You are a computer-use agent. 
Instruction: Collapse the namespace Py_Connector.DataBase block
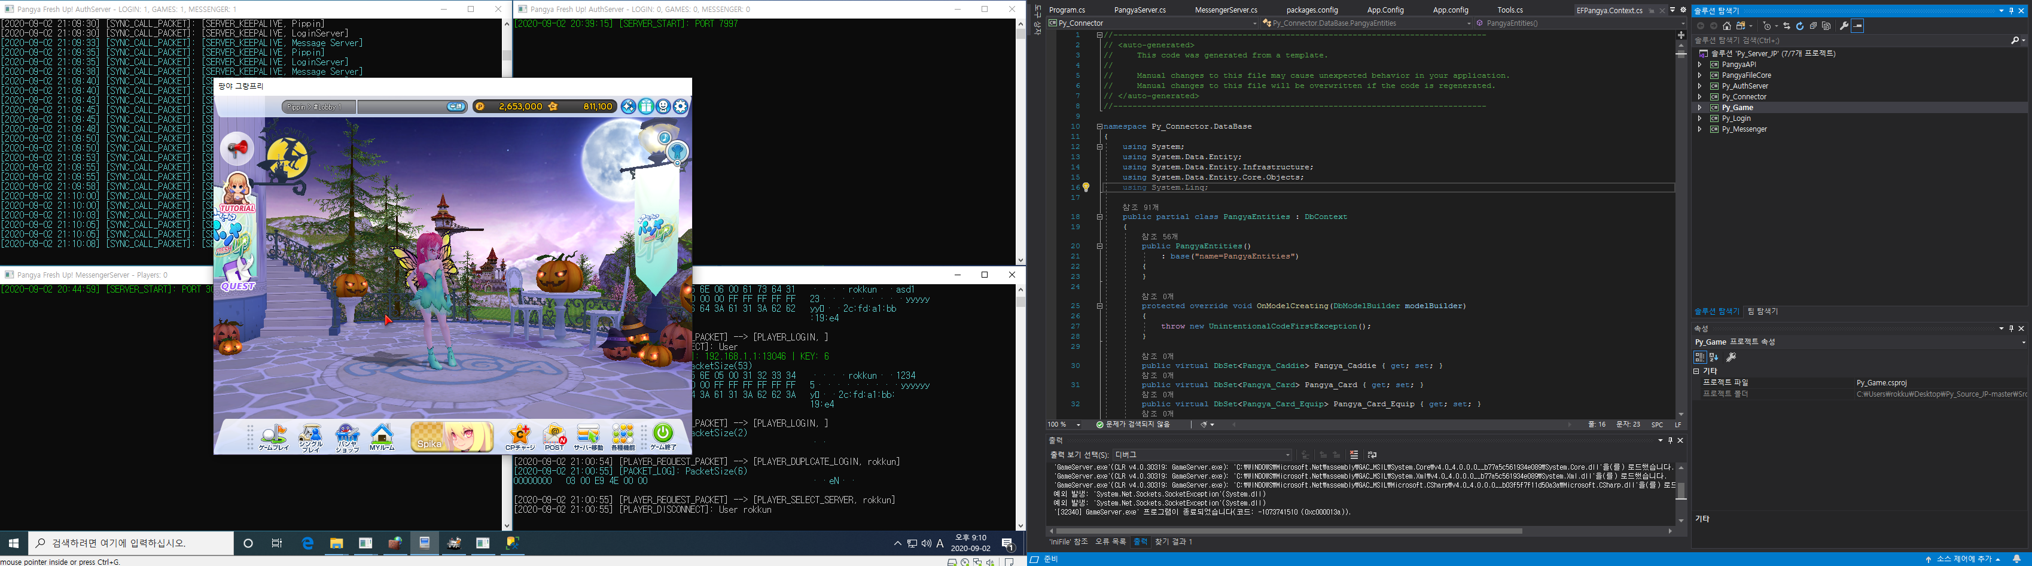tap(1099, 126)
